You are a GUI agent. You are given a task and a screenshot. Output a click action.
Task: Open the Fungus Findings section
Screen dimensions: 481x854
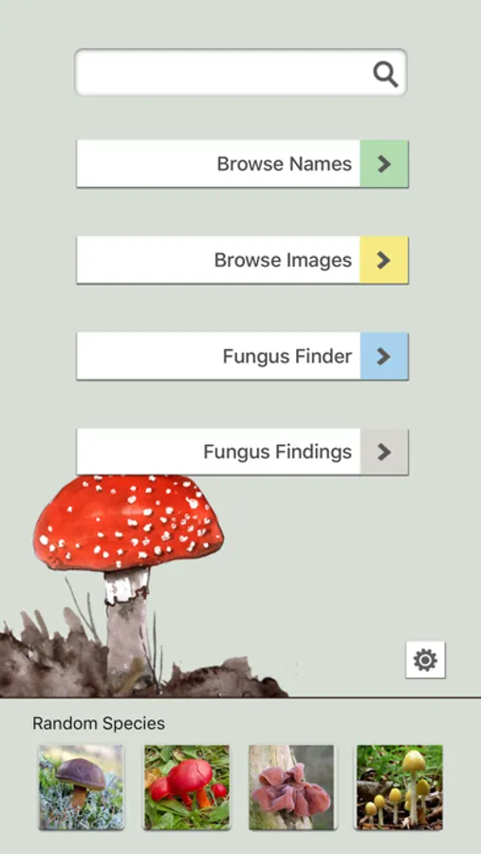pyautogui.click(x=243, y=452)
